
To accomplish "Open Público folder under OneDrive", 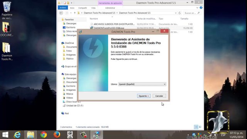I will click(69, 59).
